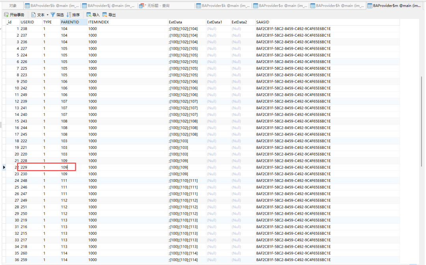Select ExtData cell ;[100];[110];[113] in row 30
The height and width of the screenshot is (265, 426).
pyautogui.click(x=187, y=220)
